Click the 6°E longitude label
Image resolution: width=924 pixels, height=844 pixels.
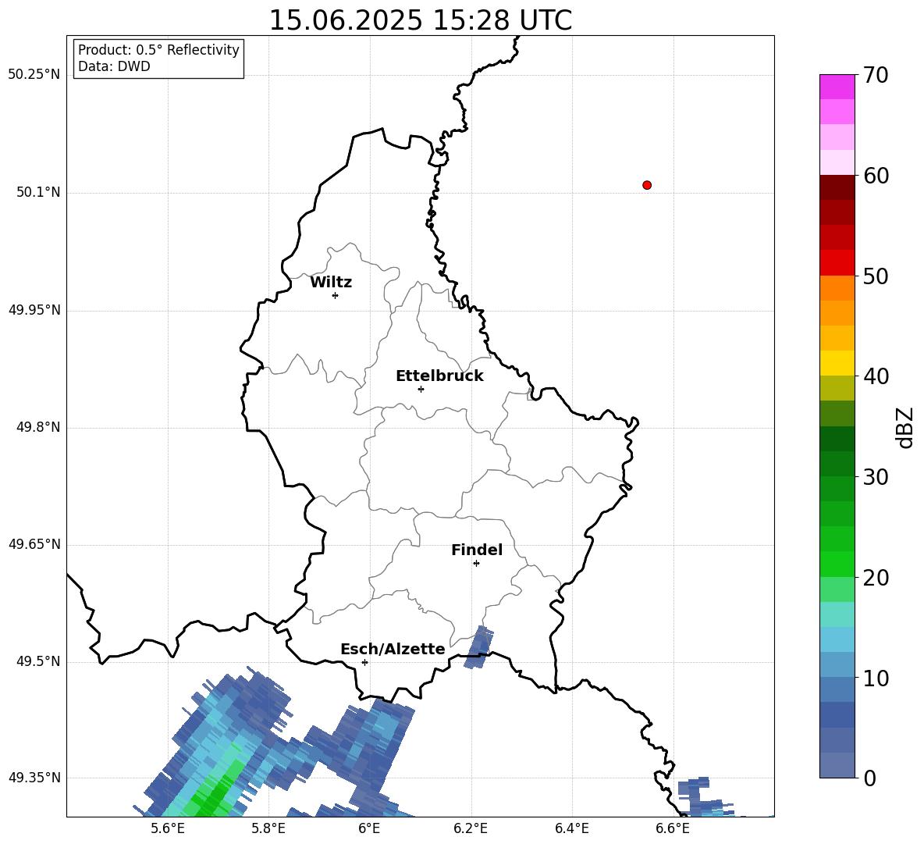(369, 828)
